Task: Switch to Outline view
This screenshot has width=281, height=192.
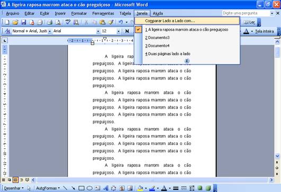Action: click(x=21, y=180)
